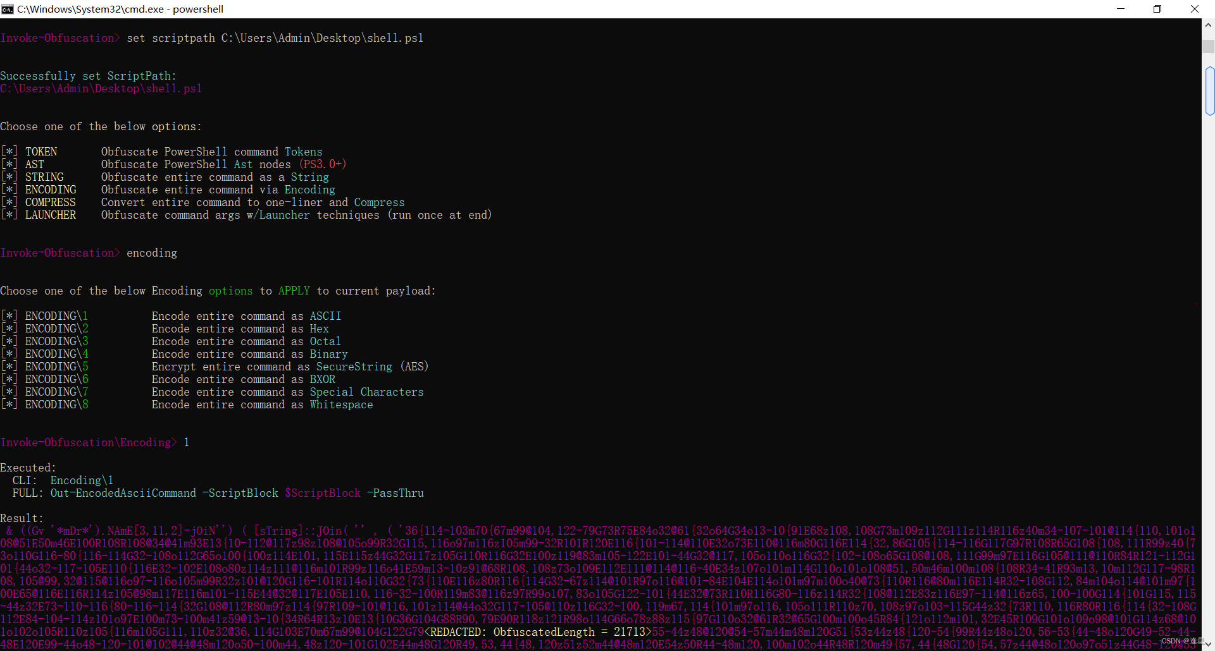Click the '-PassThru' parameter text

click(396, 493)
